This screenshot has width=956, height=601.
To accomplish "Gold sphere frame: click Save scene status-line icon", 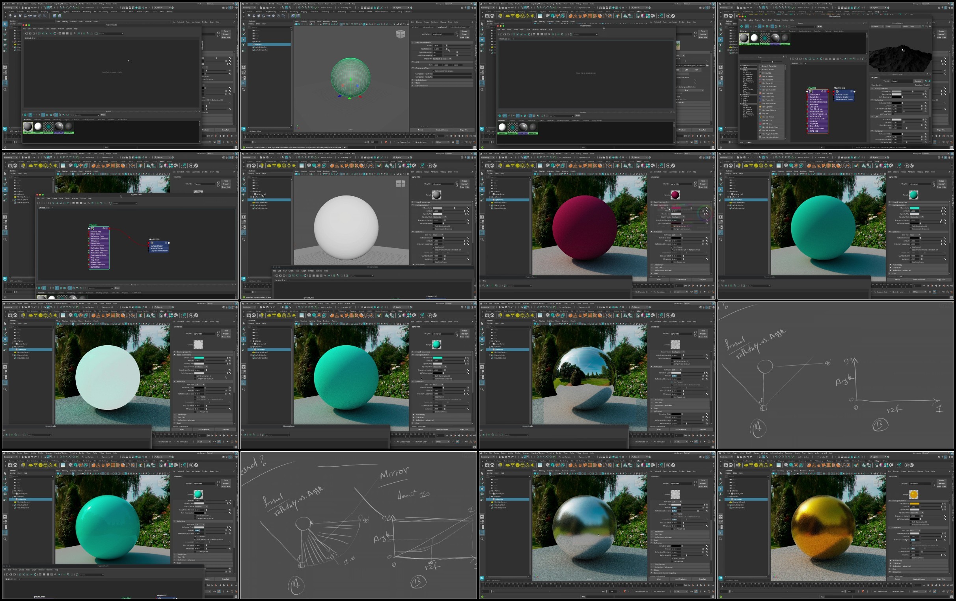I will (745, 457).
